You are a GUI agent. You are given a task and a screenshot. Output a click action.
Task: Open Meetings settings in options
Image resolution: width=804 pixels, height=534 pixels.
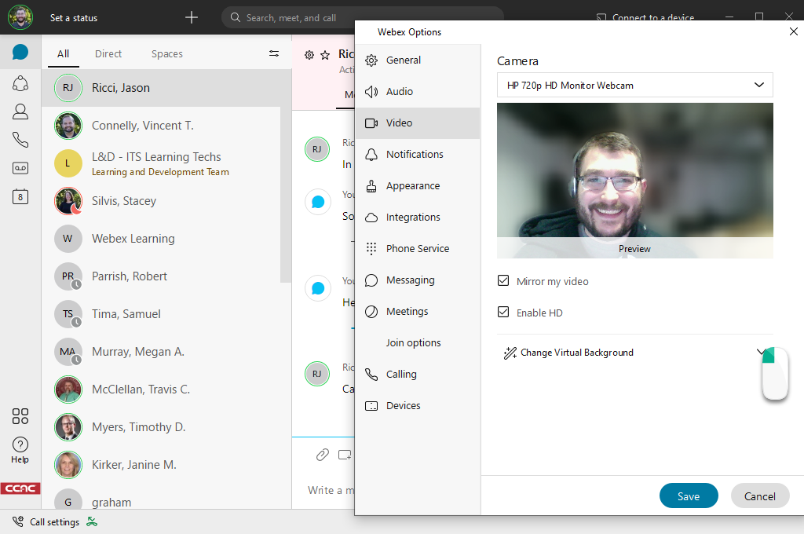click(418, 312)
